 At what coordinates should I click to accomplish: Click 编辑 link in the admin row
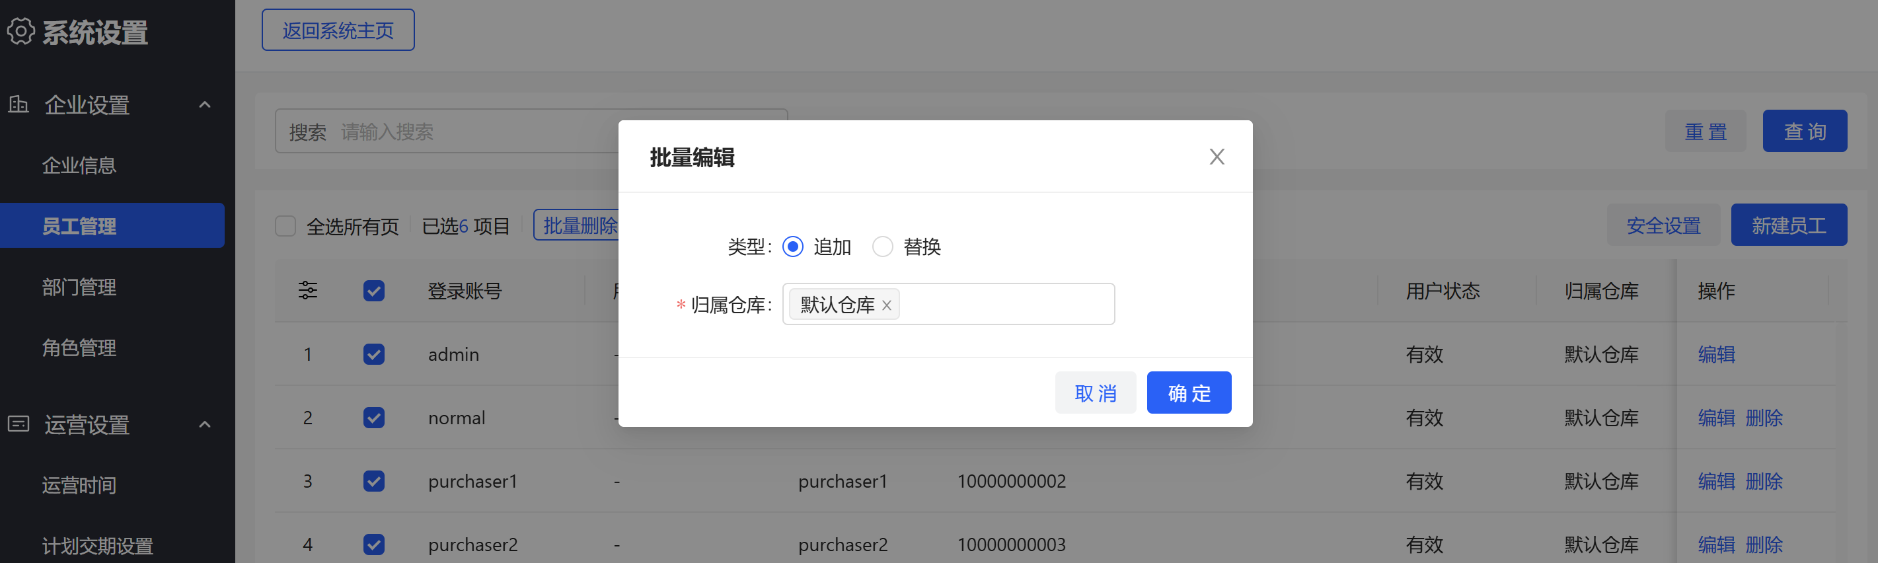[x=1716, y=354]
